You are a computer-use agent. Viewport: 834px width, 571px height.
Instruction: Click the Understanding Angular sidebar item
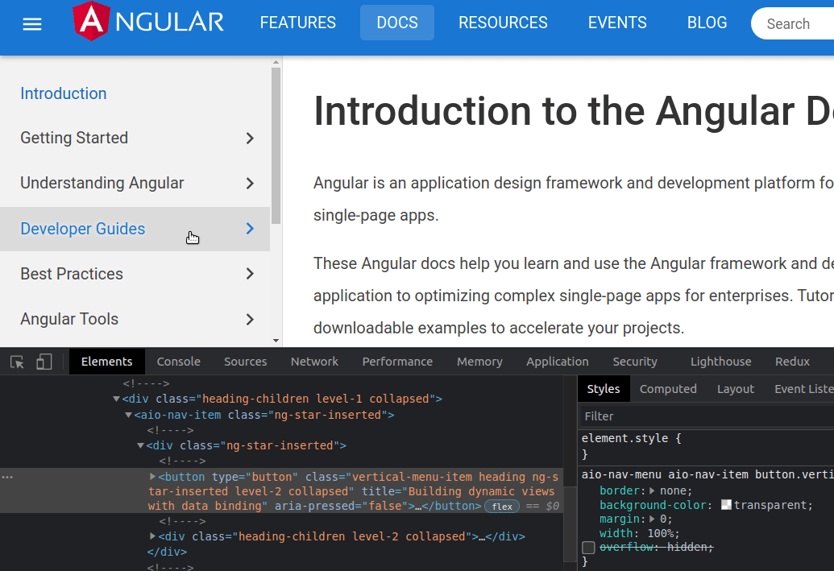click(x=135, y=184)
